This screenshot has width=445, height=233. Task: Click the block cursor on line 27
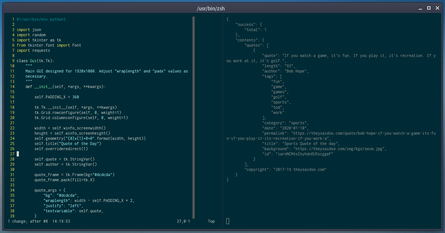(17, 154)
